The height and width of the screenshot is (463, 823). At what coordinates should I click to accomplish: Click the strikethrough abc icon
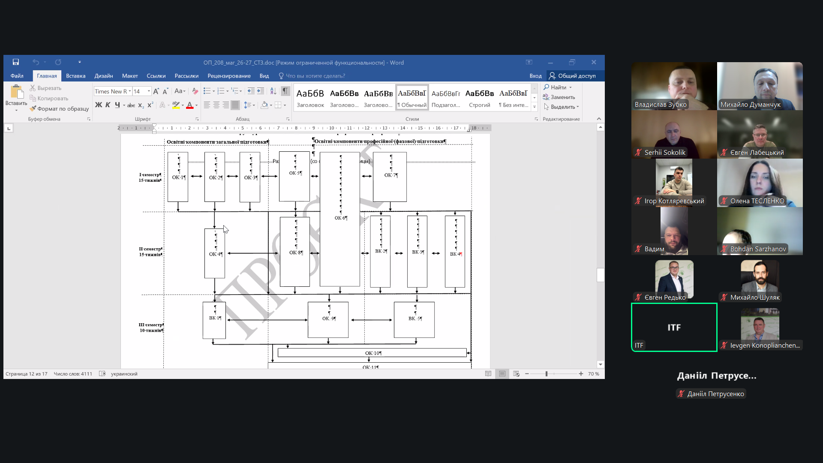[131, 105]
